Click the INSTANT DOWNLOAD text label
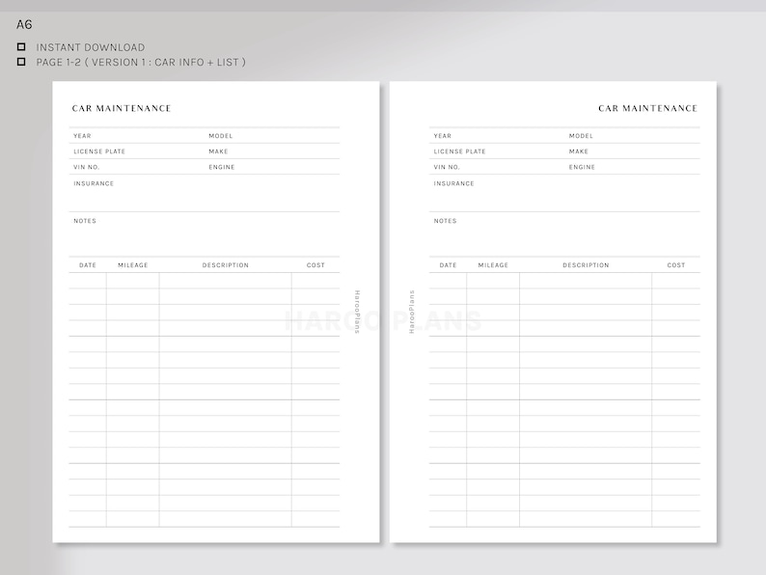The image size is (766, 575). click(x=91, y=47)
